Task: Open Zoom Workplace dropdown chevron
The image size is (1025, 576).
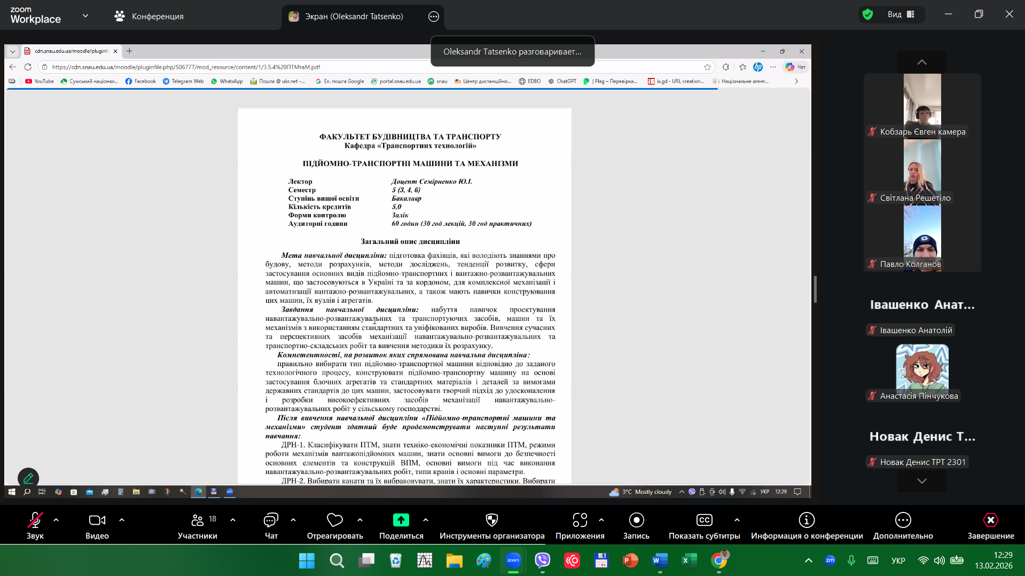Action: point(85,16)
